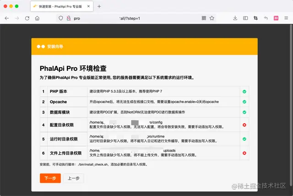Click row number 6 cell
The image size is (293, 196).
tap(43, 153)
